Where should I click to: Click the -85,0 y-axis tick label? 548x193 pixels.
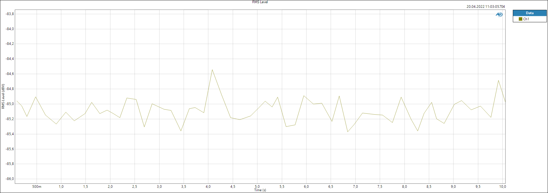pos(10,104)
